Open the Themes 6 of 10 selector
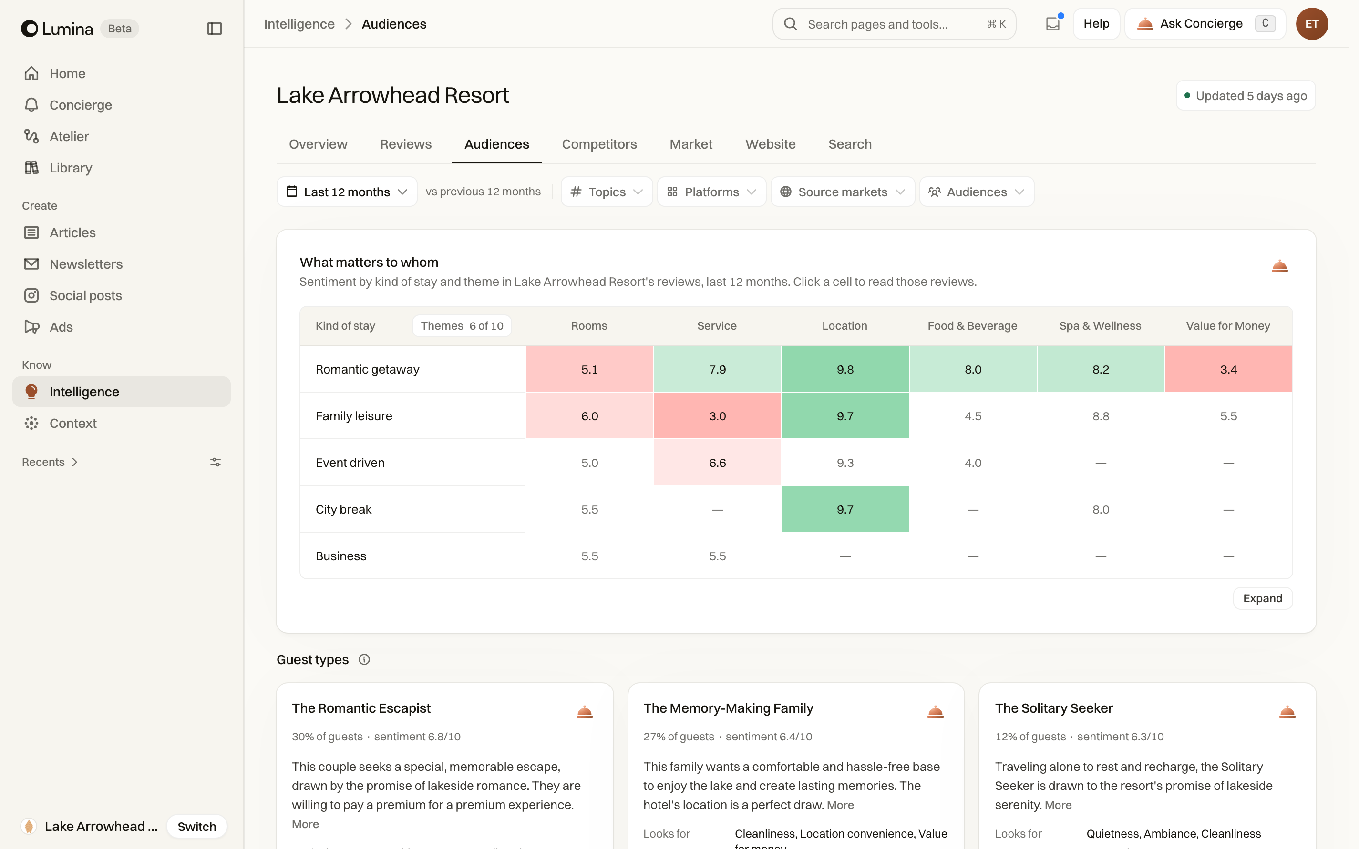 (462, 326)
